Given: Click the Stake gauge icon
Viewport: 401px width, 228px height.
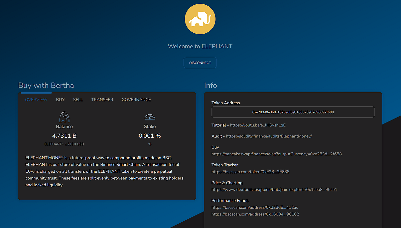Looking at the screenshot, I should click(150, 117).
